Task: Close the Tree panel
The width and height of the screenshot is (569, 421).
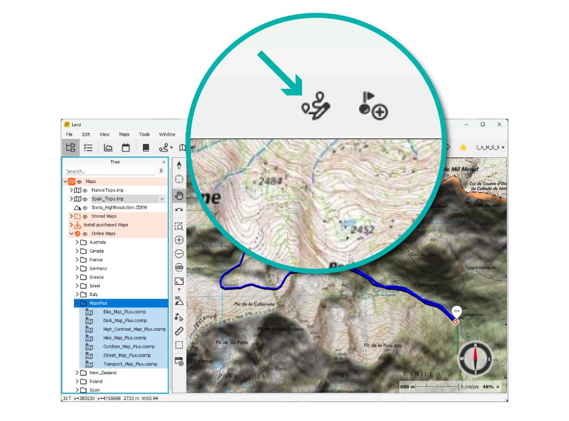Action: coord(164,162)
